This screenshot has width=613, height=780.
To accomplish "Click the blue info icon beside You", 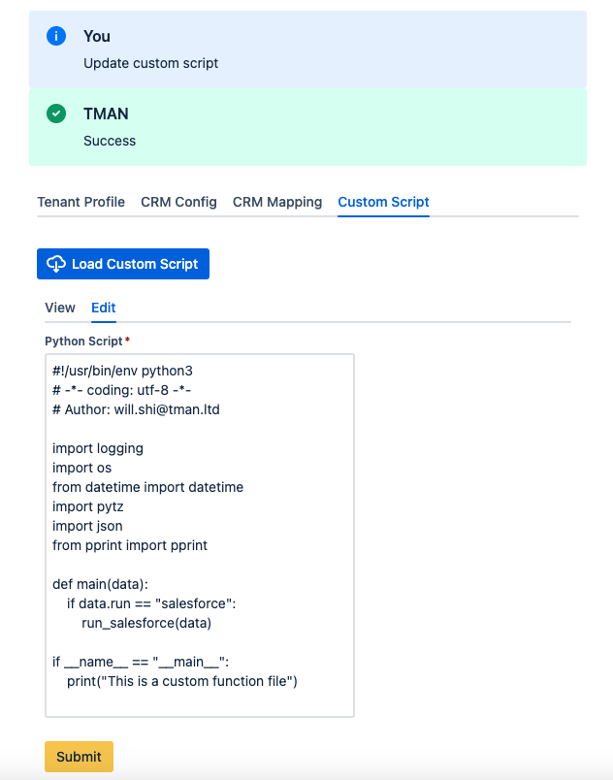I will point(56,36).
